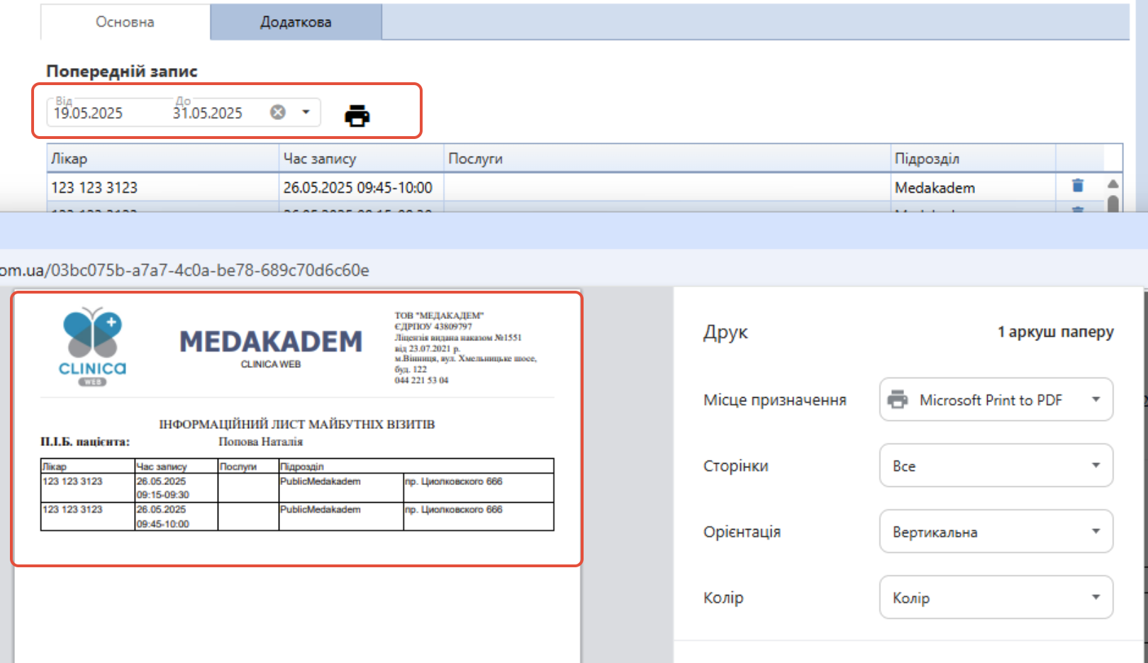1148x663 pixels.
Task: Click the browser address bar URL
Action: 184,270
